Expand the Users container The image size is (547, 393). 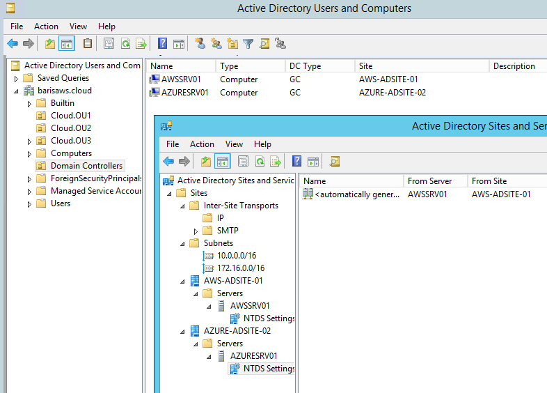click(x=29, y=204)
